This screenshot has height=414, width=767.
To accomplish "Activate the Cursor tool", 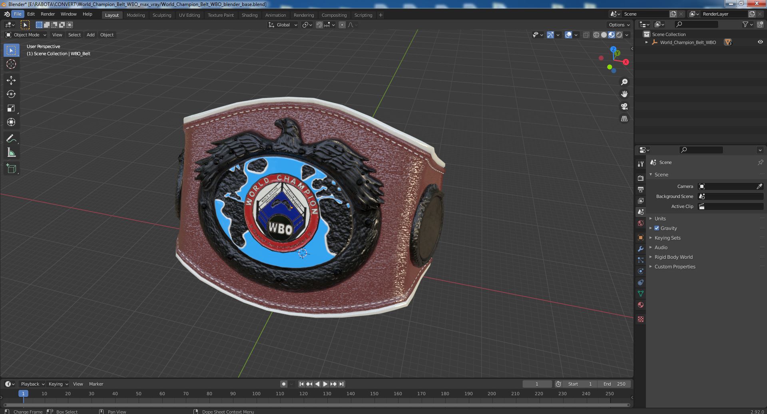I will (11, 64).
